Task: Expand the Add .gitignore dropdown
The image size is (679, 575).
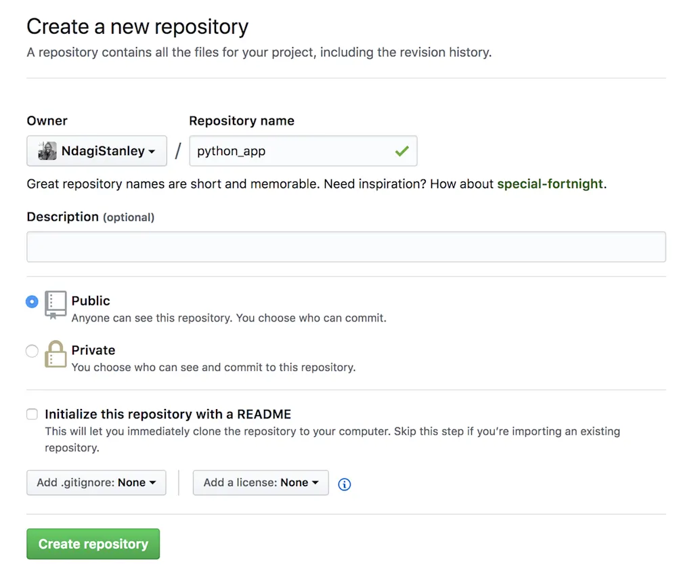Action: pos(96,483)
